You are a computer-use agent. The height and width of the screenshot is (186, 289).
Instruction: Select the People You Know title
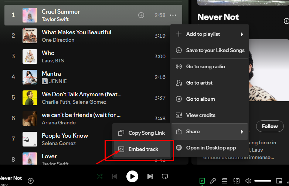tap(65, 136)
